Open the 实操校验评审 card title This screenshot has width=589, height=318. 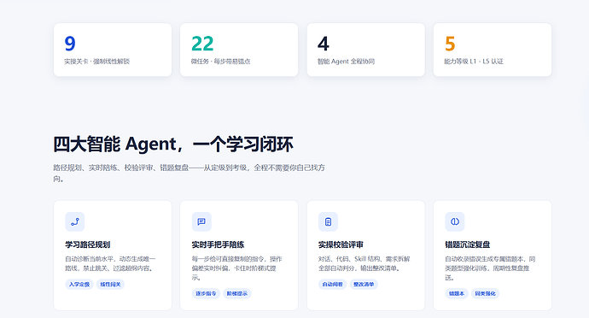(341, 244)
